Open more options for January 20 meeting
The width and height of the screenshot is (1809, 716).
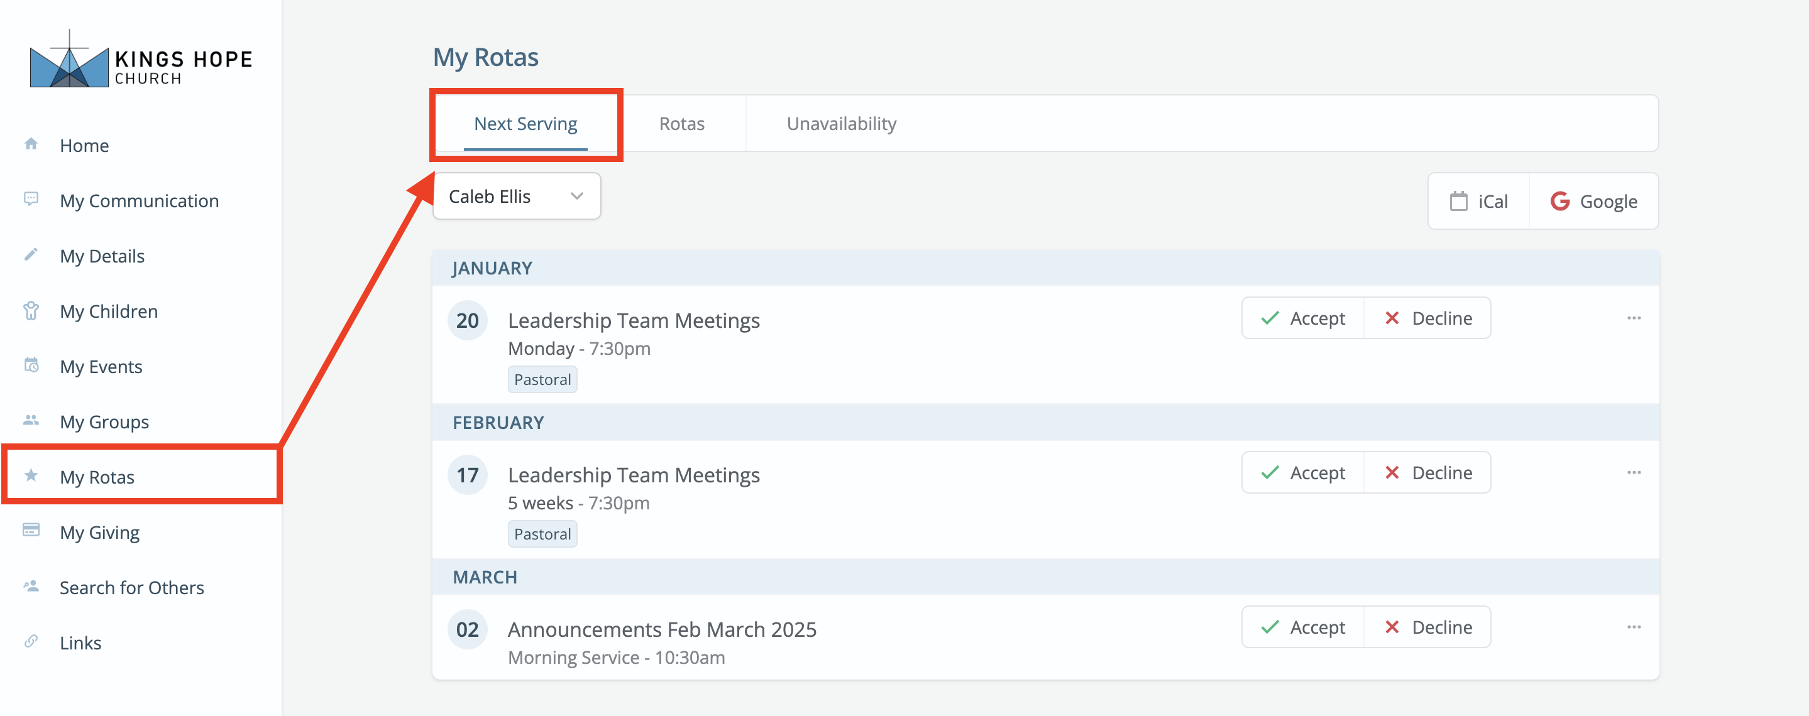(1634, 318)
